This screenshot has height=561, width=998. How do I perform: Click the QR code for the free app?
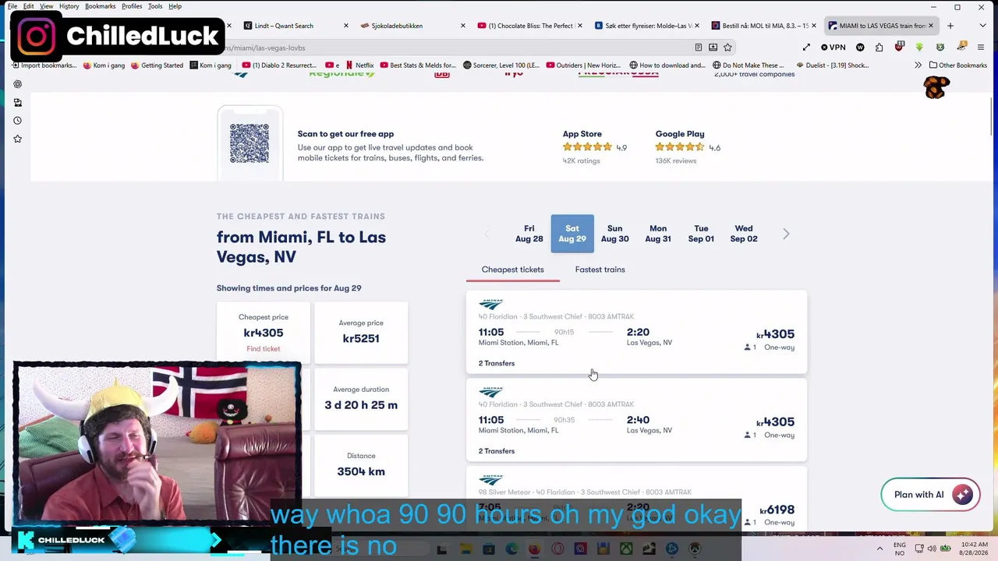pos(249,143)
